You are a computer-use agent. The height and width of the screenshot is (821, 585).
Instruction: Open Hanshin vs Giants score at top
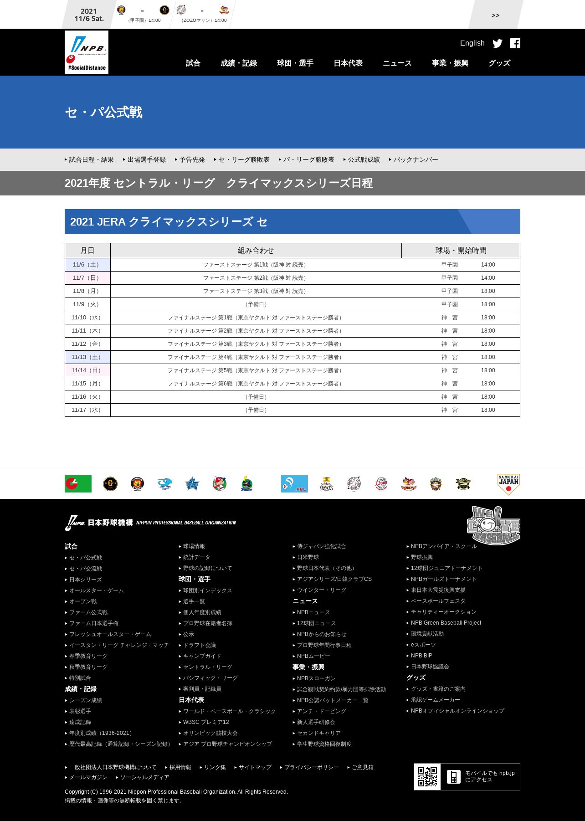pos(143,14)
